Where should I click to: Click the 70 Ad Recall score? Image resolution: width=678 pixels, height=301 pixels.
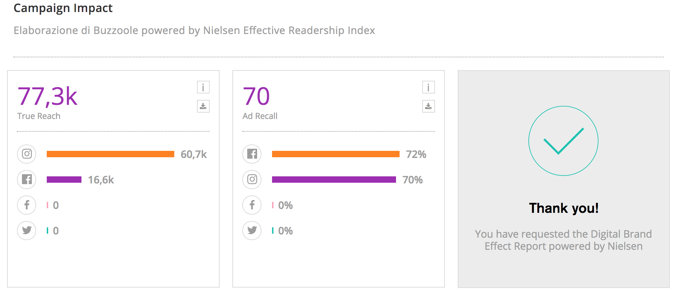point(256,96)
